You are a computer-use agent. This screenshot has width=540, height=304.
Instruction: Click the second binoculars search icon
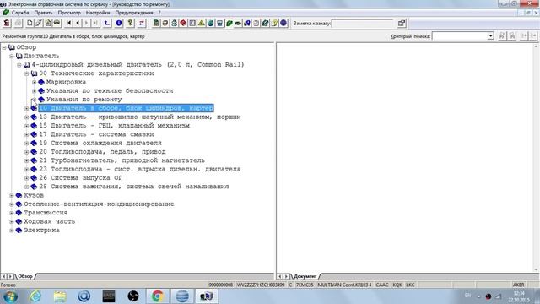(x=512, y=35)
